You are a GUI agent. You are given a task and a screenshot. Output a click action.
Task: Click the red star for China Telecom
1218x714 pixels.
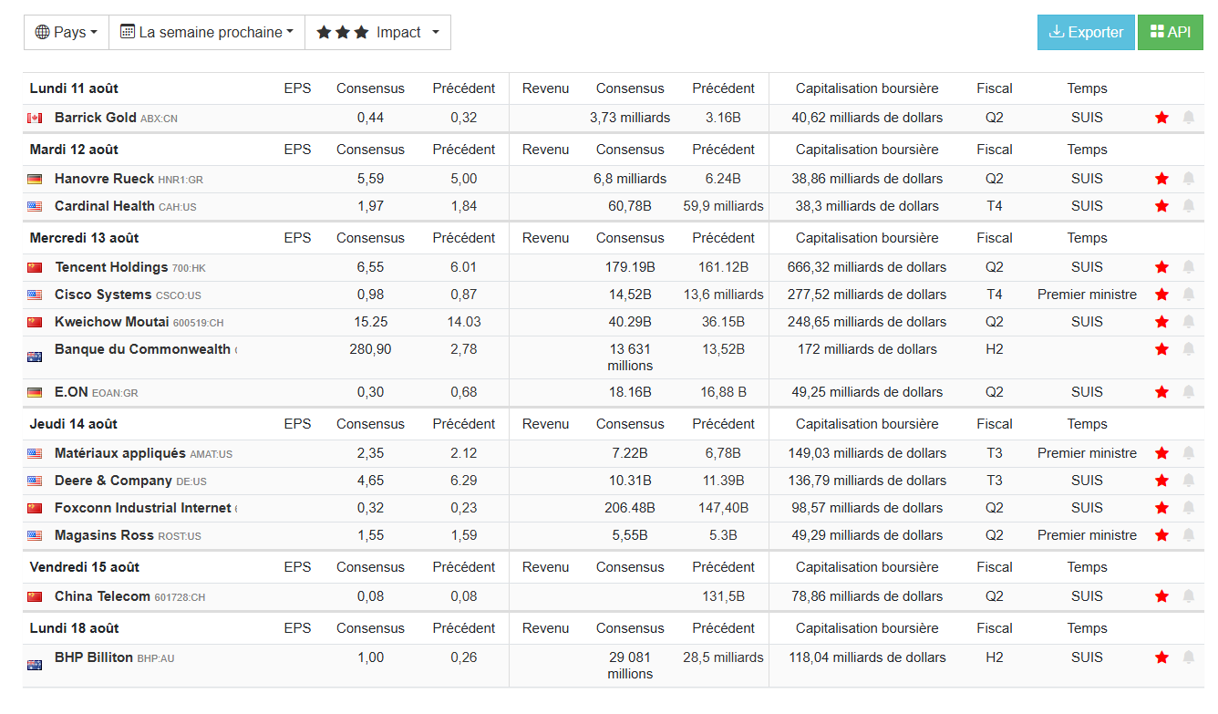click(x=1161, y=596)
